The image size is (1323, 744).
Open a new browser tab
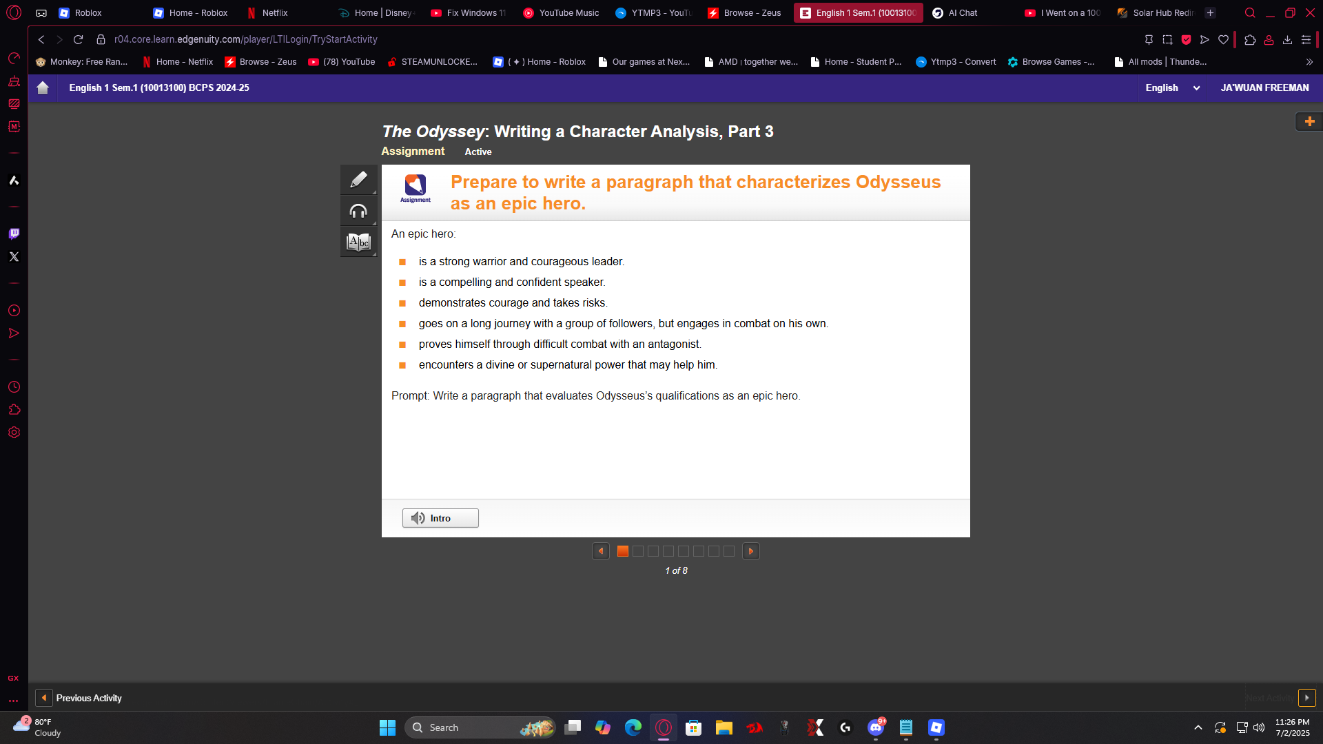pyautogui.click(x=1211, y=13)
